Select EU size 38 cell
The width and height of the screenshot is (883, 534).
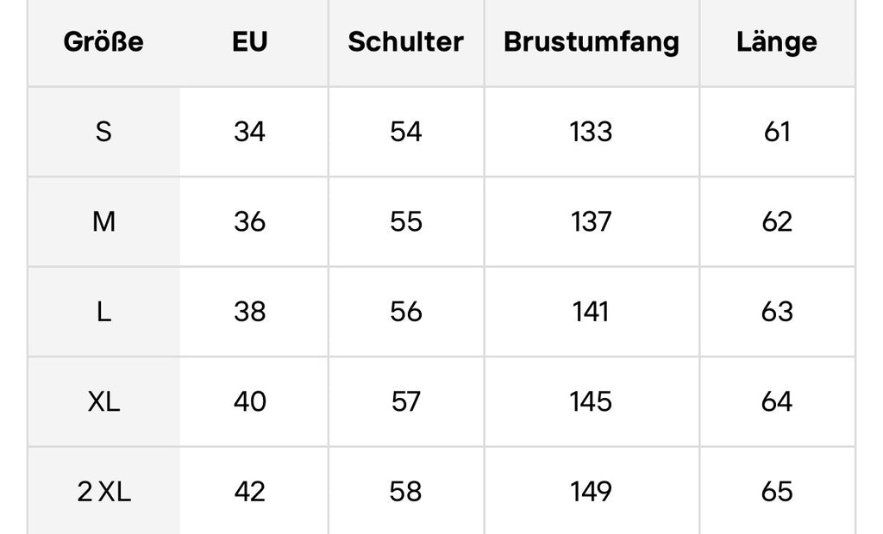(x=250, y=312)
